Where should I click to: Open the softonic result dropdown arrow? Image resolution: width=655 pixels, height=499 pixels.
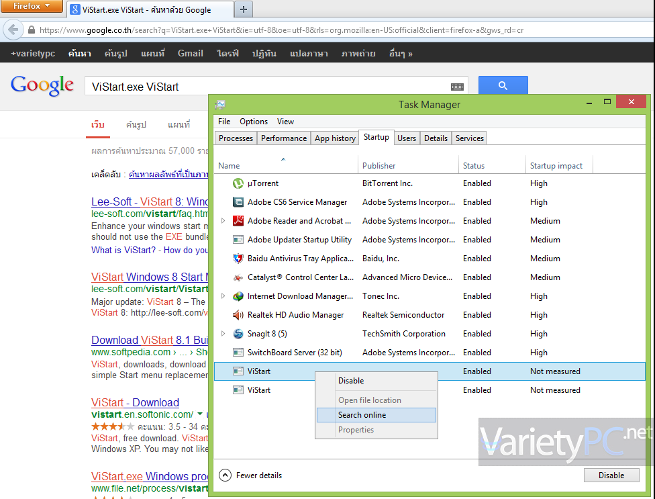pyautogui.click(x=200, y=414)
